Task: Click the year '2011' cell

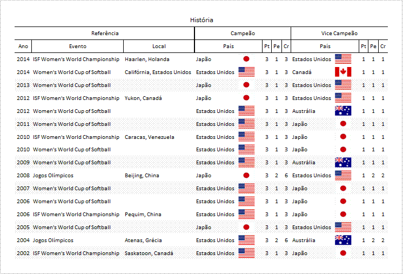Action: [23, 124]
